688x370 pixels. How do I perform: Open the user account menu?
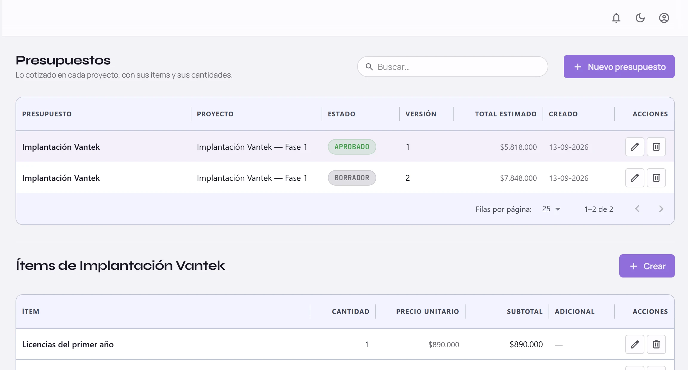(664, 18)
